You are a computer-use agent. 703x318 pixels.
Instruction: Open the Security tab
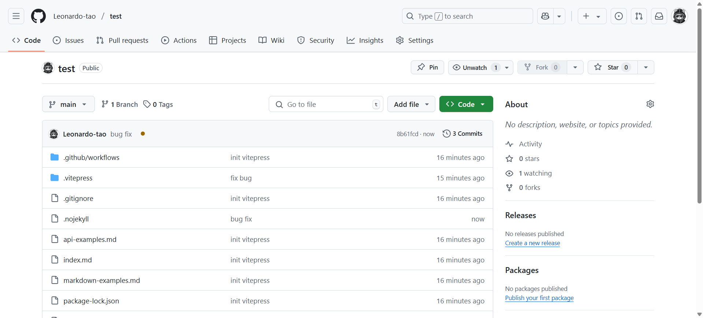pyautogui.click(x=316, y=40)
